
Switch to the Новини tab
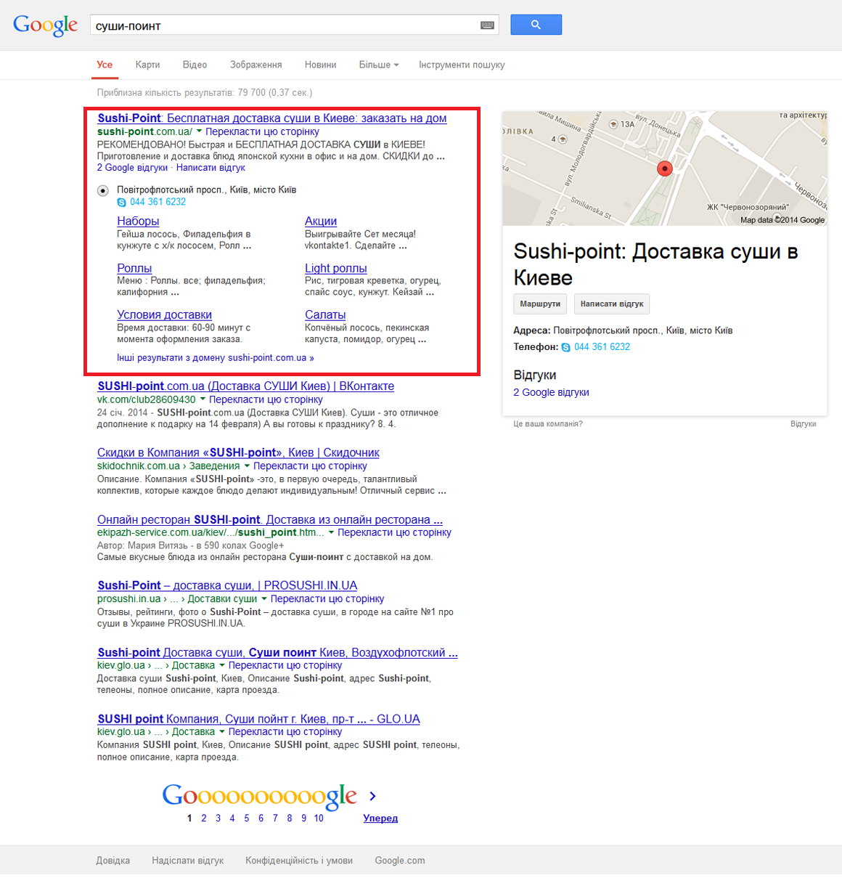320,65
